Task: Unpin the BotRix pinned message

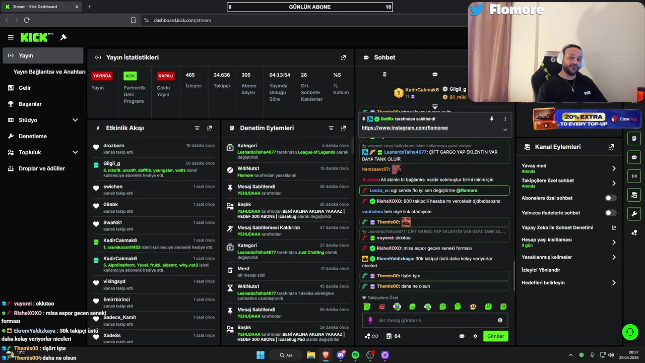Action: [x=491, y=119]
